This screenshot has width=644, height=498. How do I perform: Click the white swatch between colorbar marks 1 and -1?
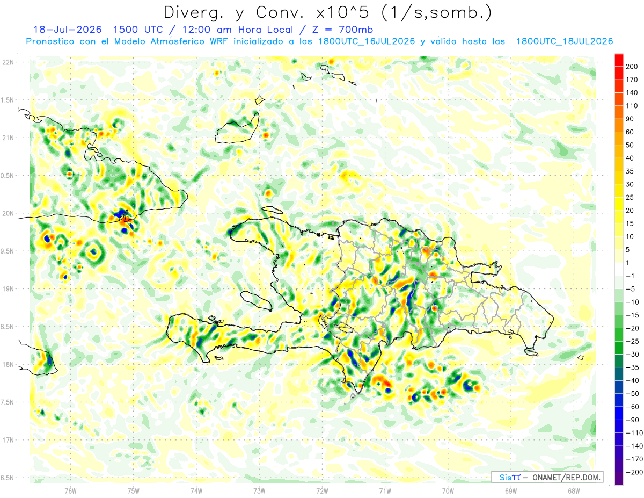[x=619, y=269]
